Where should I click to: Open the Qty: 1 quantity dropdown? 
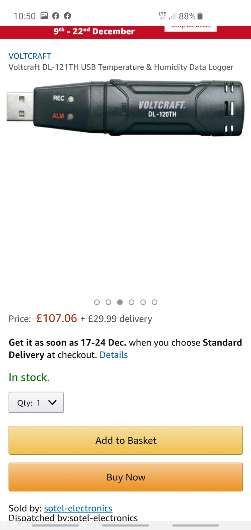(x=36, y=402)
